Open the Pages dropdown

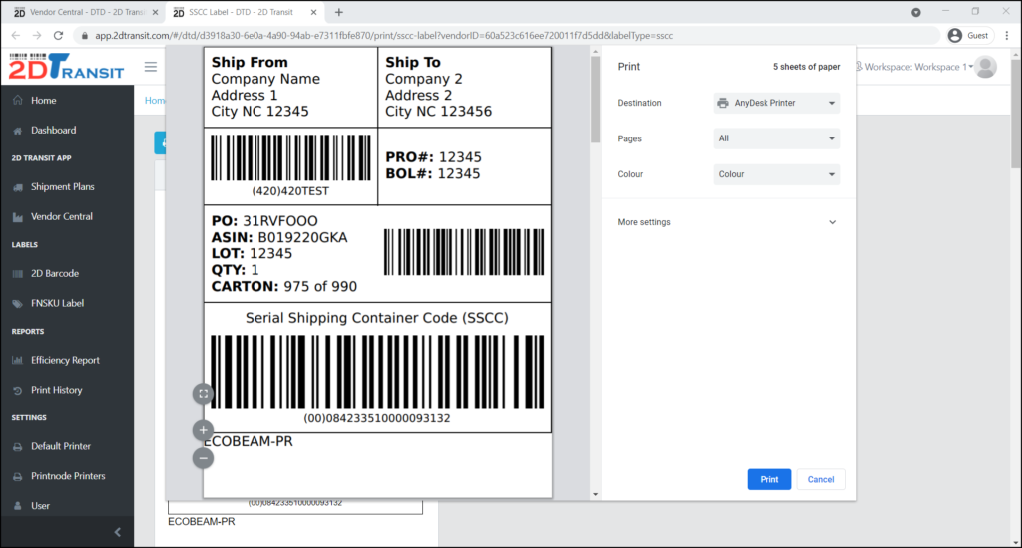pyautogui.click(x=776, y=138)
